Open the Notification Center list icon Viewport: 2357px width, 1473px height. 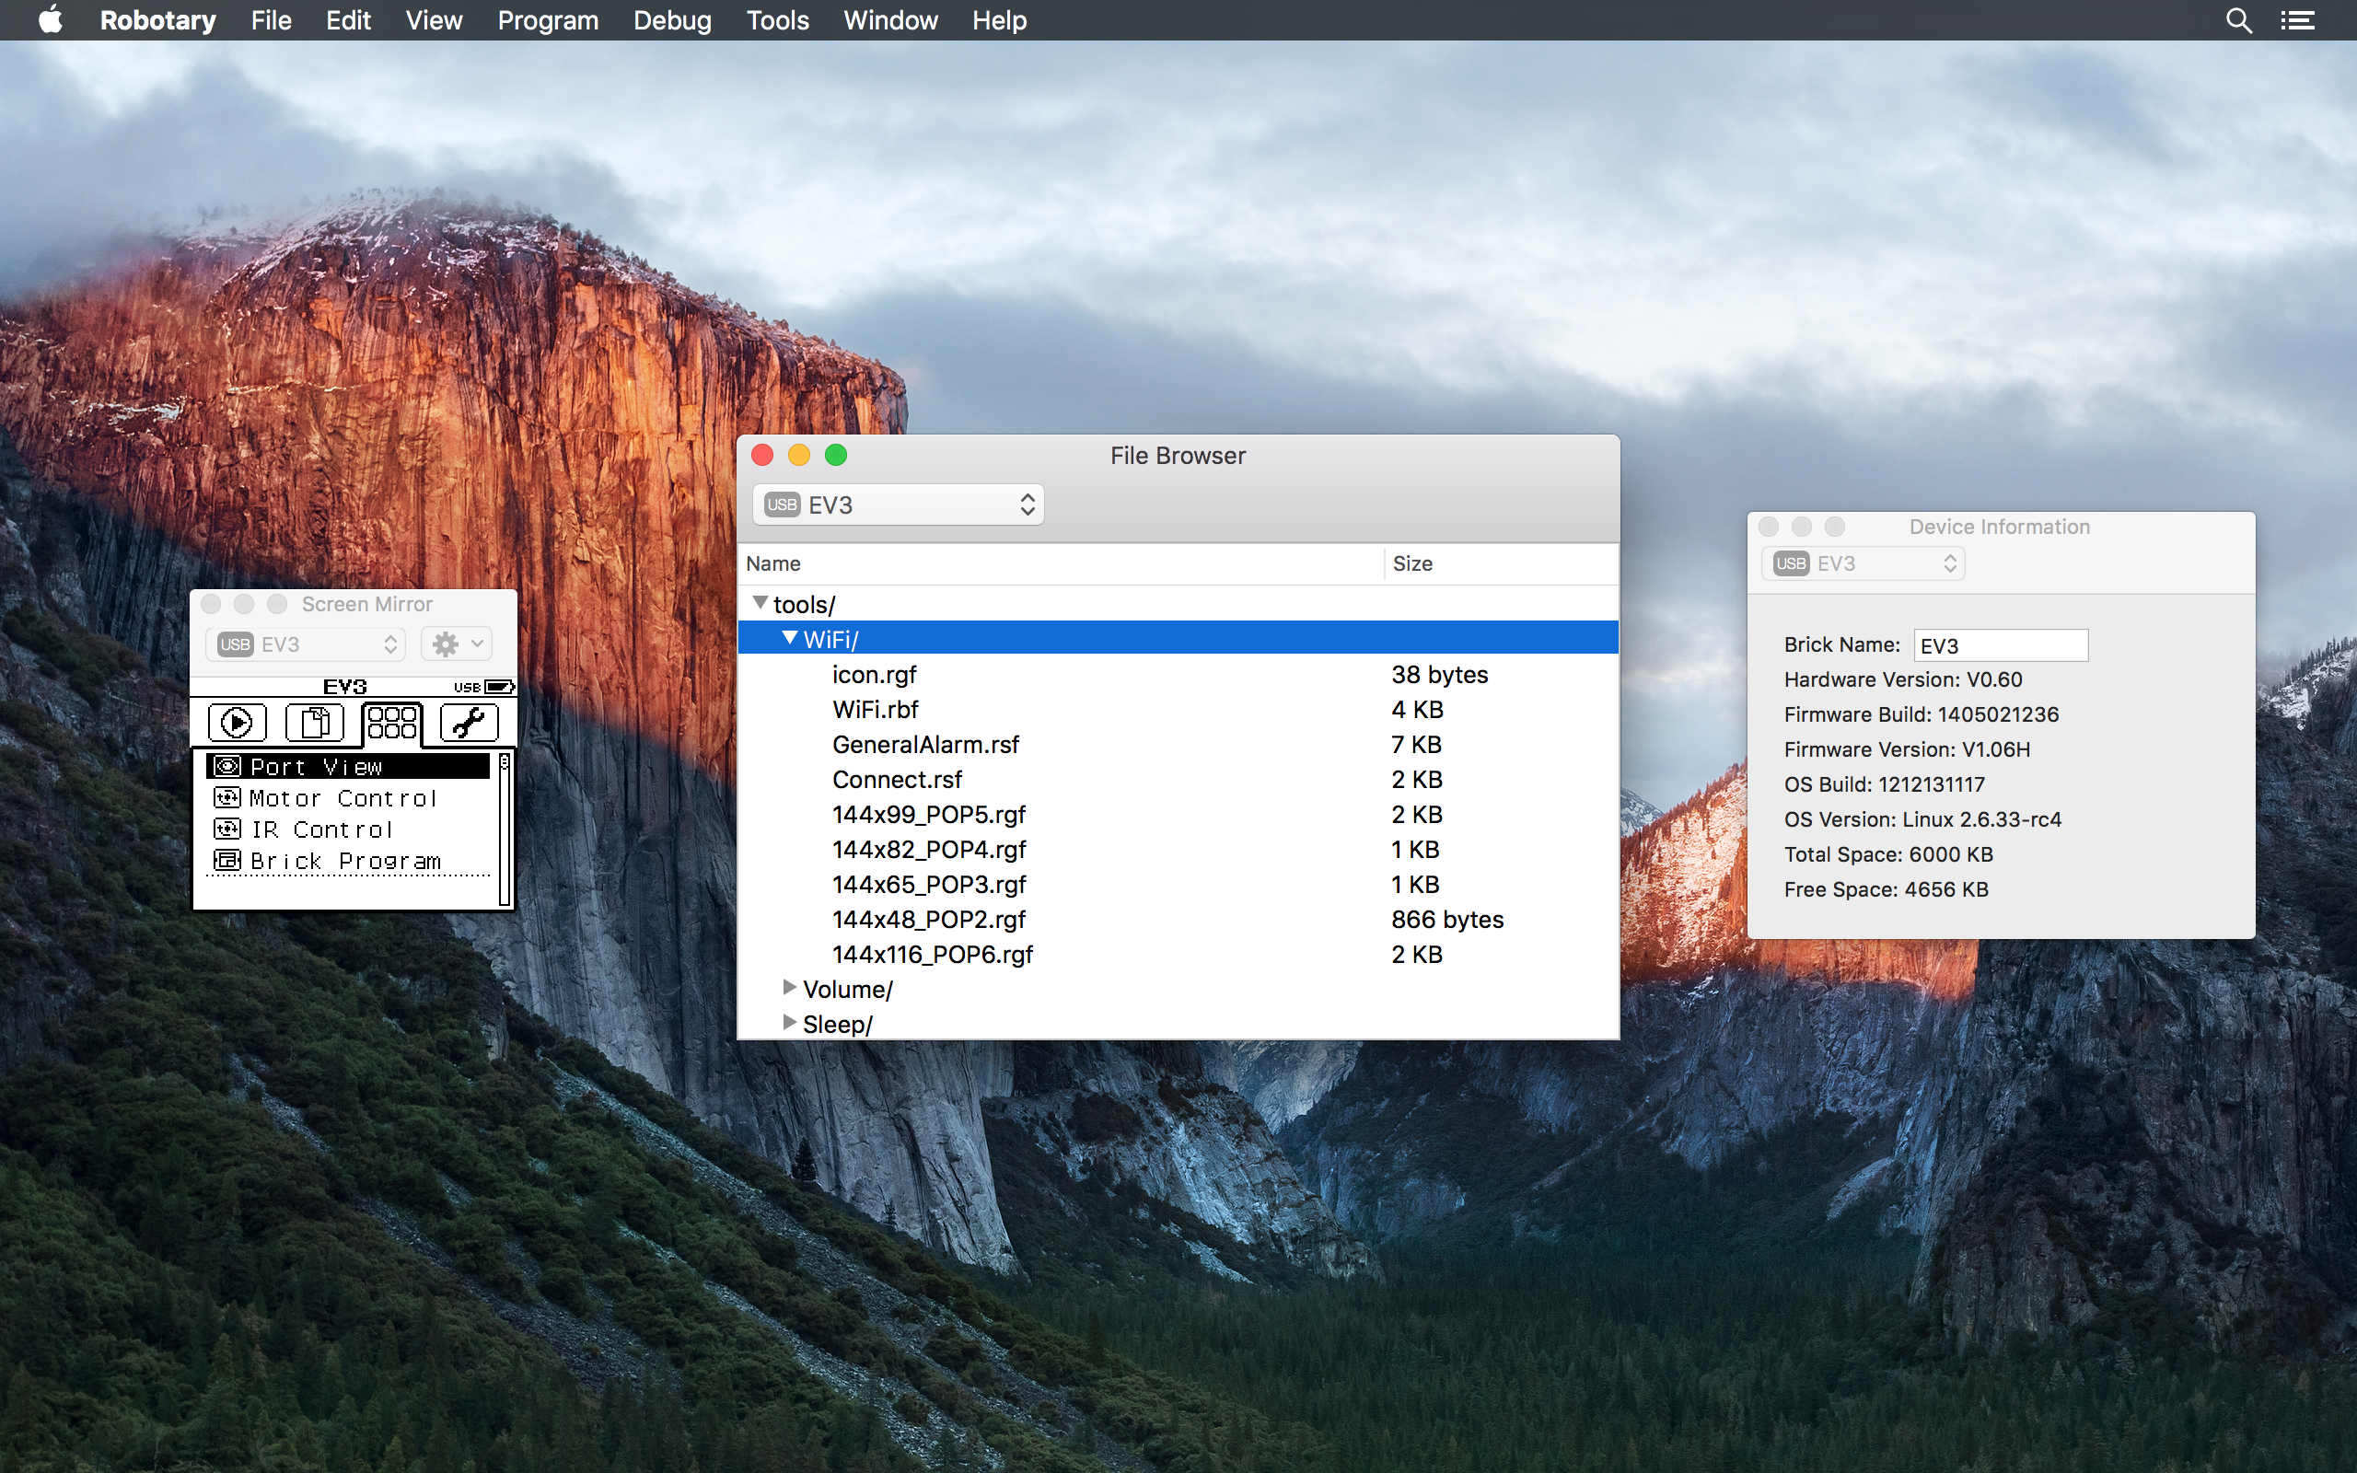click(2297, 20)
